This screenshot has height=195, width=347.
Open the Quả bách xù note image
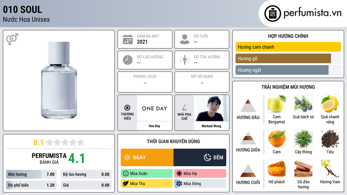pyautogui.click(x=303, y=104)
